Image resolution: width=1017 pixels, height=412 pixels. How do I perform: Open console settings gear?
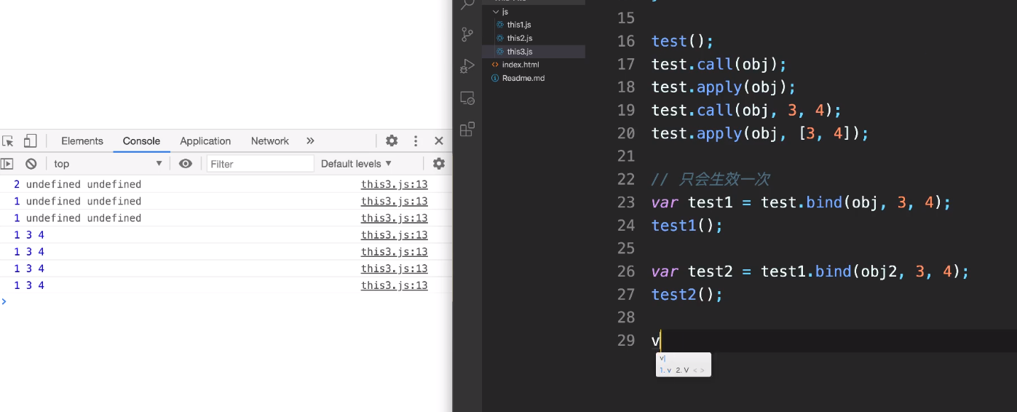click(x=439, y=164)
